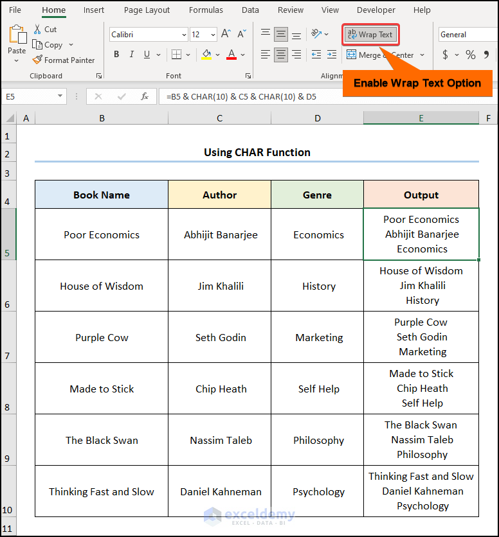This screenshot has height=537, width=499.
Task: Increase indent icon
Action: [x=332, y=55]
